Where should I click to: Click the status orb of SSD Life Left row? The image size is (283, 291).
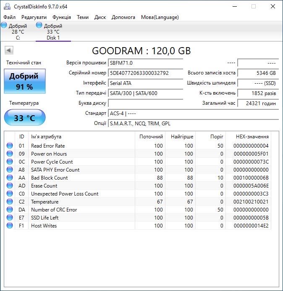tap(10, 217)
